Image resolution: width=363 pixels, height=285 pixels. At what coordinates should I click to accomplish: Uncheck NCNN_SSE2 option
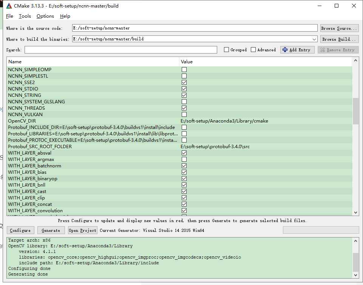point(184,83)
